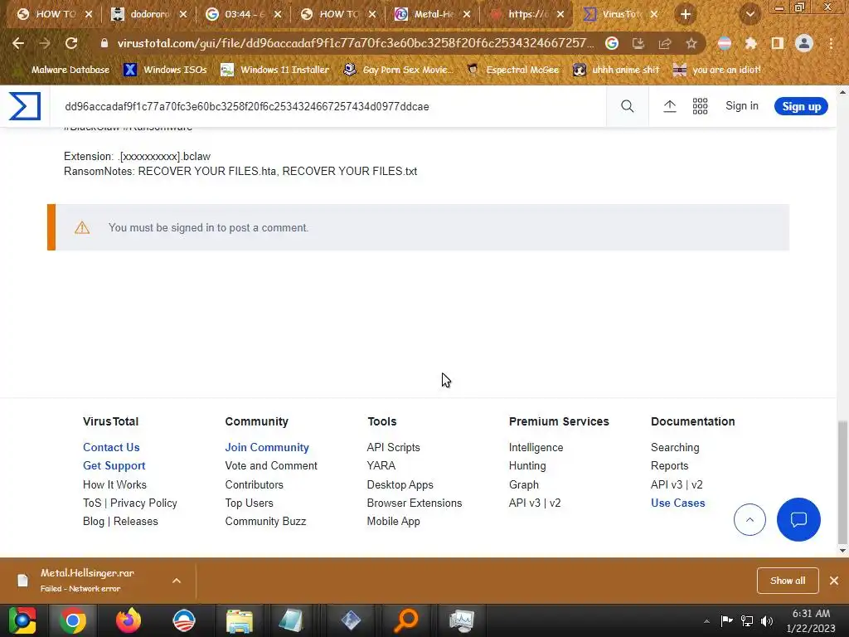Screen dimensions: 849x637
Task: Click the page vertical scrollbar thumb
Action: (x=842, y=482)
